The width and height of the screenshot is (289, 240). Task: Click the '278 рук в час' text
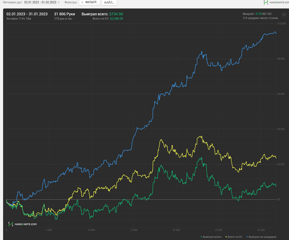click(x=63, y=19)
